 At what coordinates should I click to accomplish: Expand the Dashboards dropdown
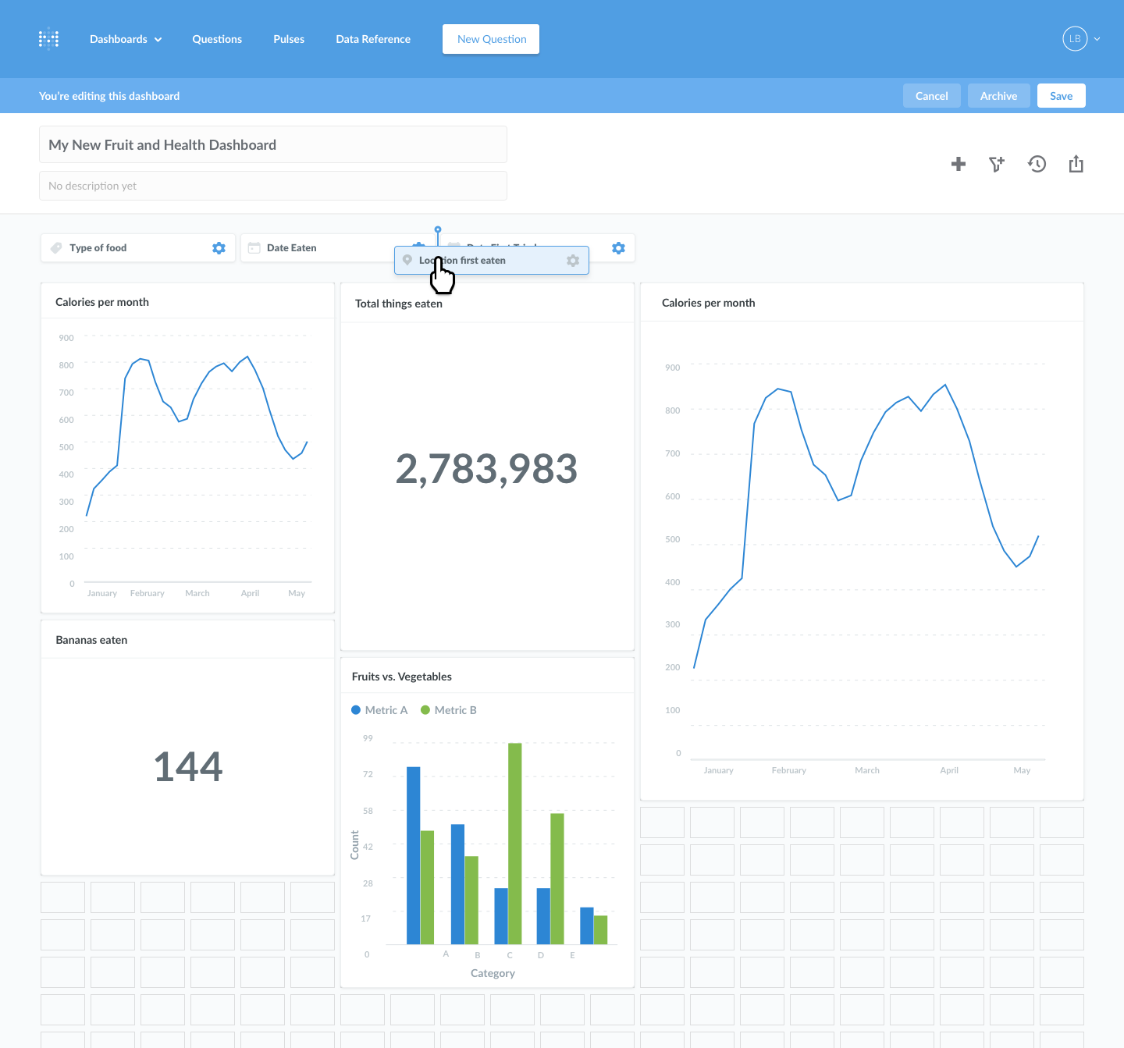click(125, 38)
